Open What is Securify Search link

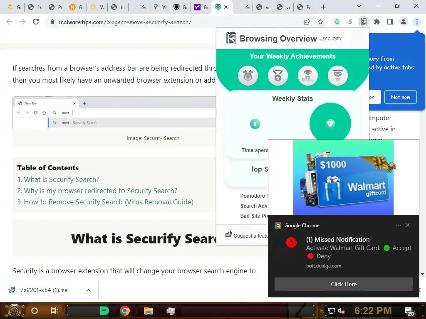[x=62, y=179]
